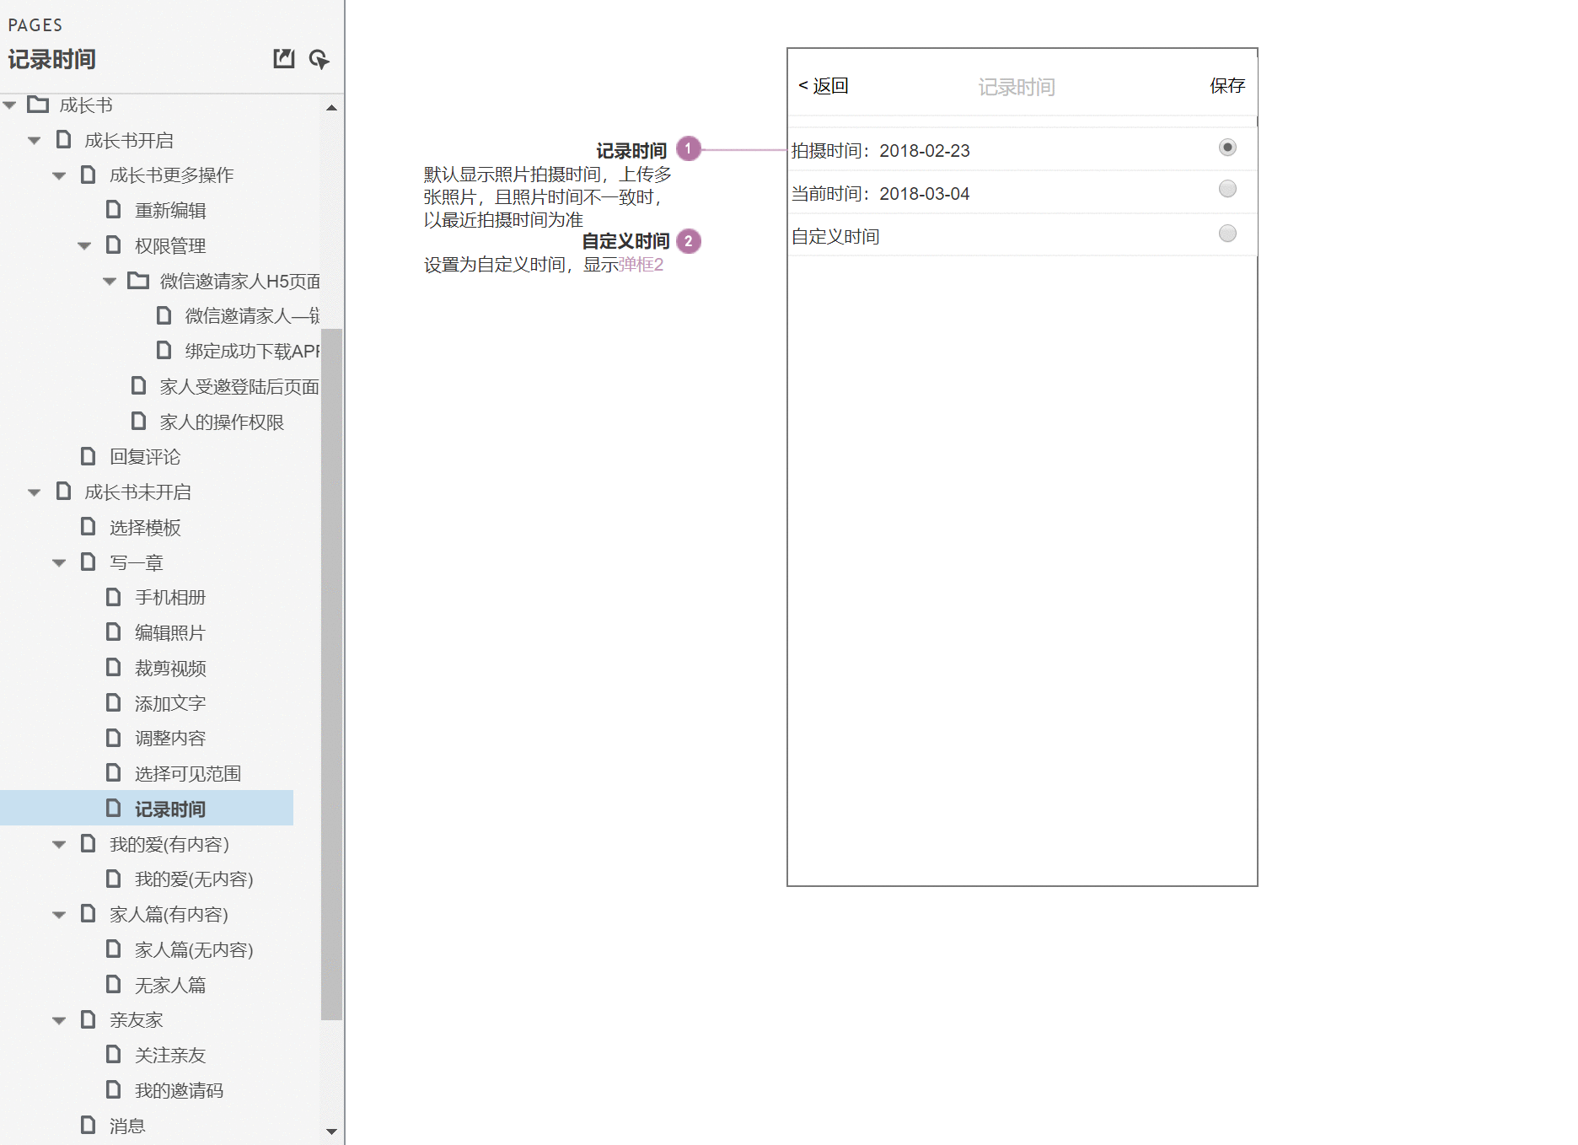Click the 记录时间 title in the mockup header
Screen dimensions: 1578x1145
click(x=1017, y=87)
